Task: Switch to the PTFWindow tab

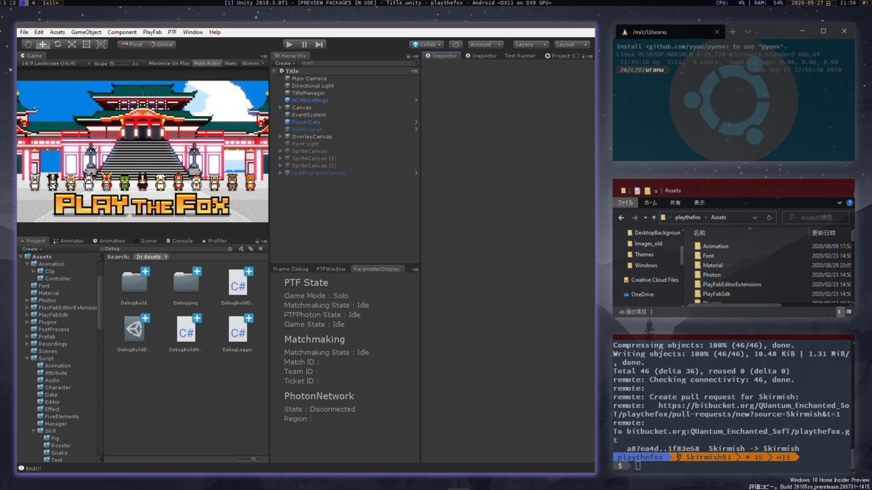Action: coord(331,269)
